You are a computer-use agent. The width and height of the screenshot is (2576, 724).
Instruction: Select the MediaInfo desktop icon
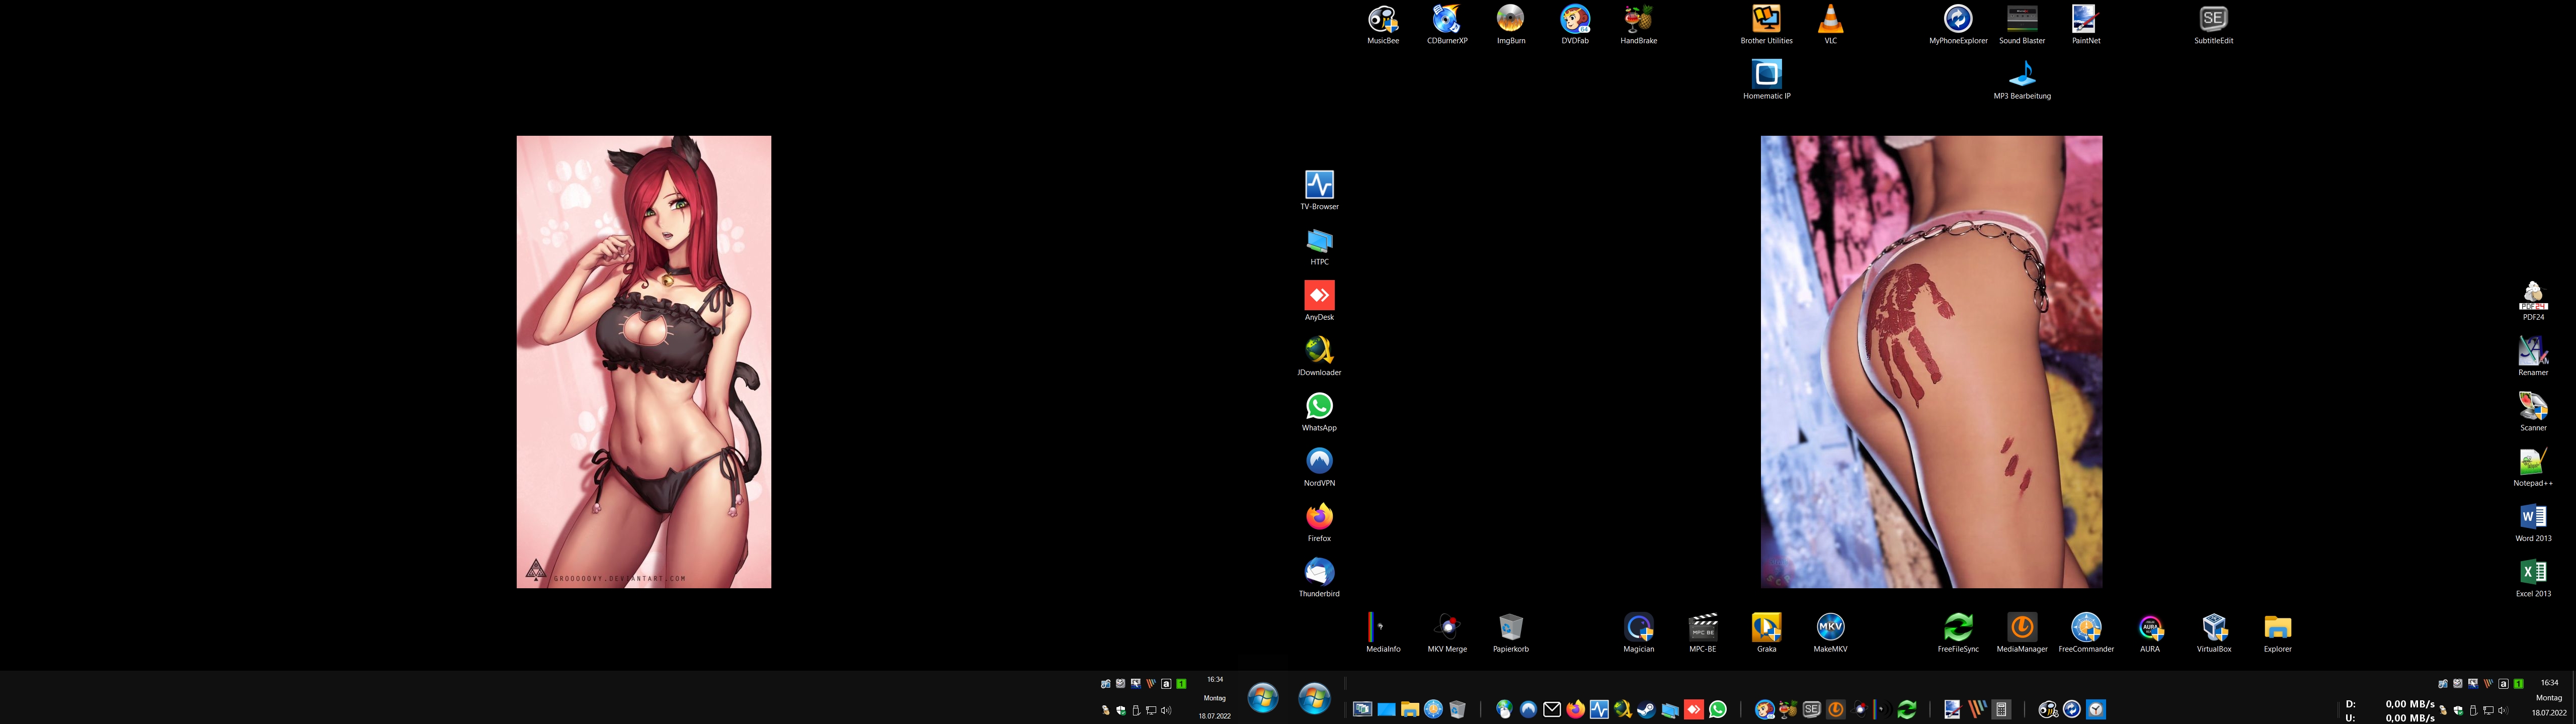coord(1383,633)
